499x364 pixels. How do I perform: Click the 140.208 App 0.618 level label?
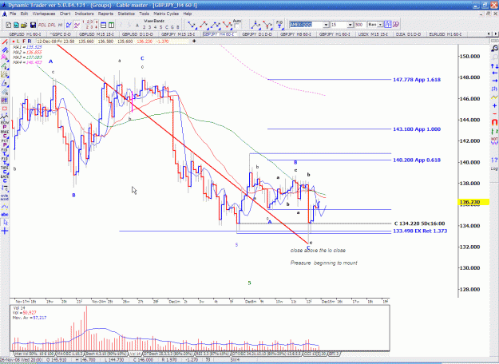(x=417, y=160)
